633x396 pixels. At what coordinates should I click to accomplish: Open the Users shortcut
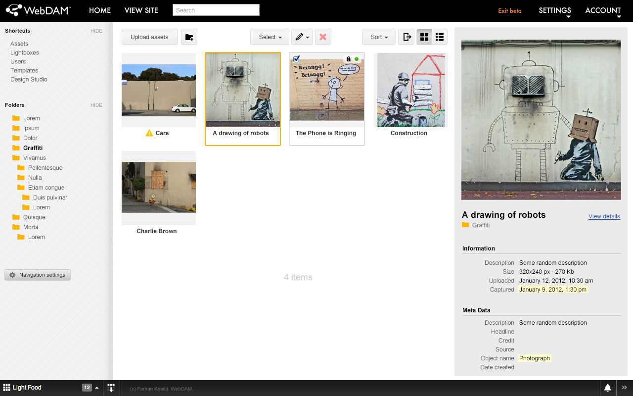(x=18, y=61)
